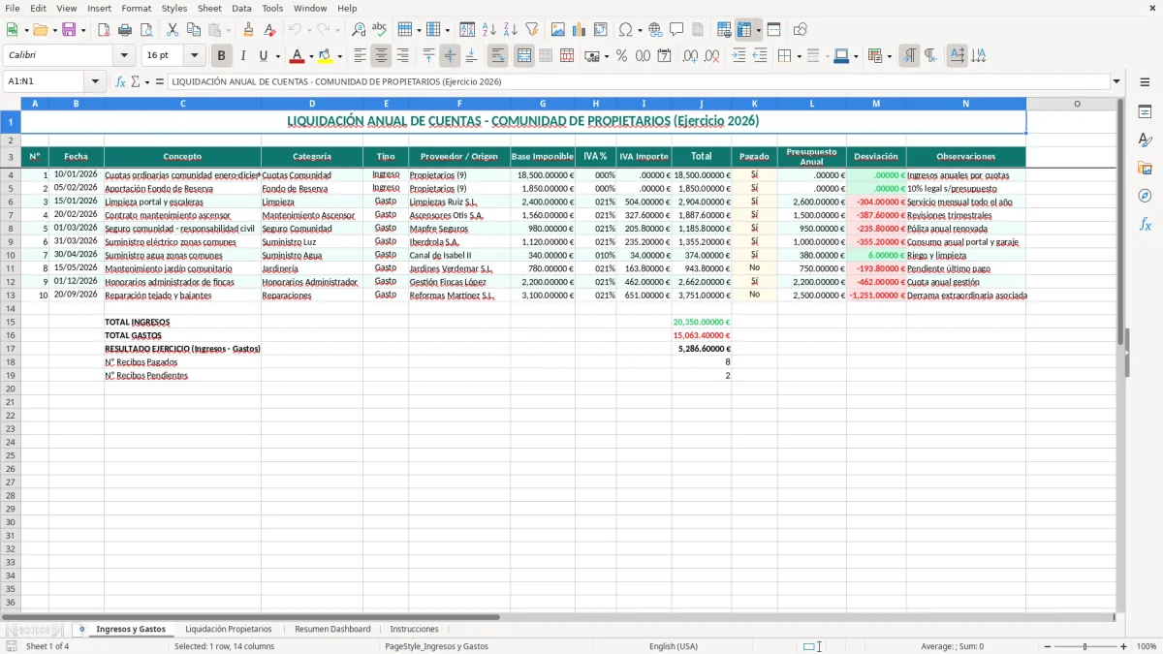
Task: Click the Name Box input field
Action: coord(45,81)
